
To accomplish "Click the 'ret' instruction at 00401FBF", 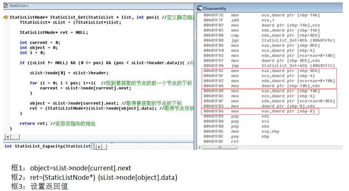I will pyautogui.click(x=221, y=141).
